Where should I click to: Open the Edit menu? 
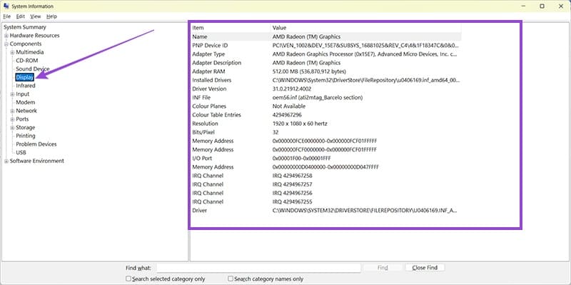tap(21, 16)
